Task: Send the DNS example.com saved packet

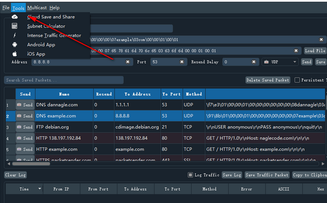Action: click(x=25, y=116)
